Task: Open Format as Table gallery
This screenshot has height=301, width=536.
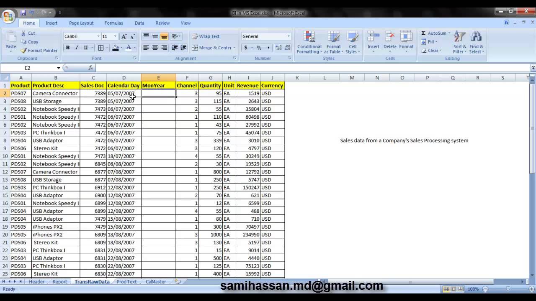Action: coord(333,43)
